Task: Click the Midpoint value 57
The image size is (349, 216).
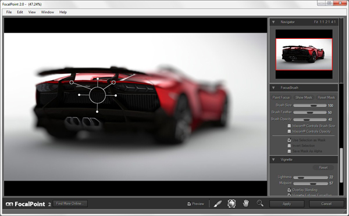Action: pyautogui.click(x=331, y=183)
